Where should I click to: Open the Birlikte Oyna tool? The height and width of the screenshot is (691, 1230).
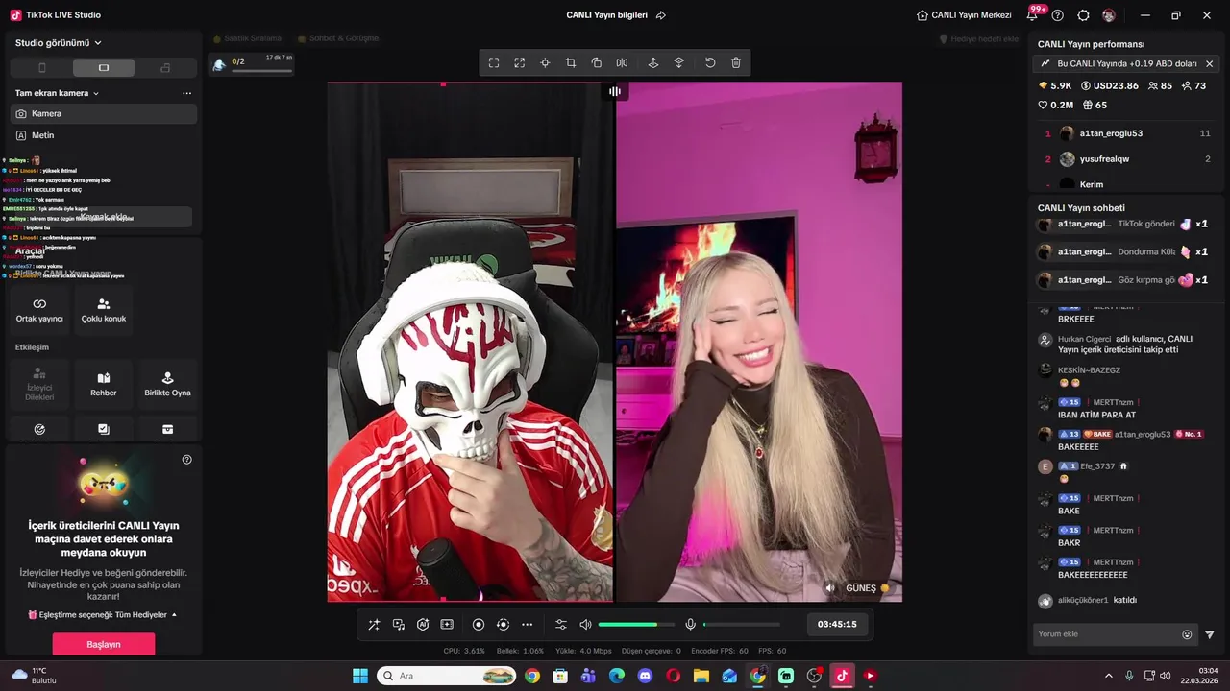click(167, 384)
